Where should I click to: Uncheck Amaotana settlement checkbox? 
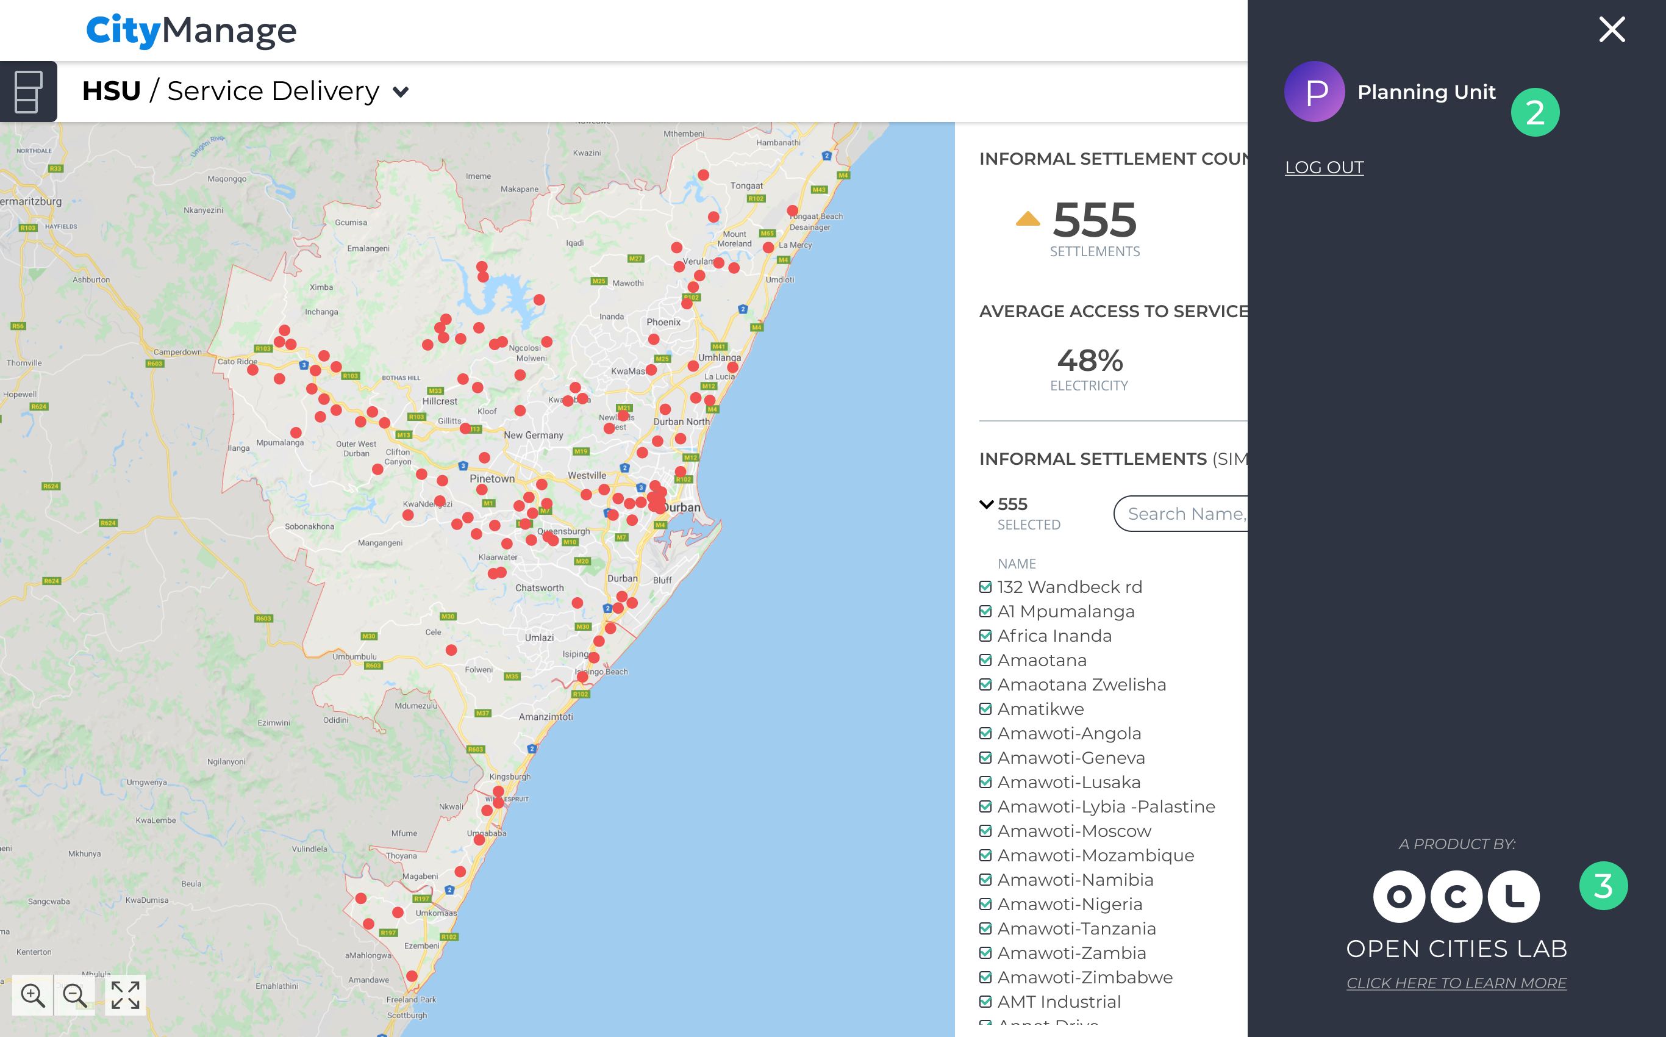click(x=985, y=660)
